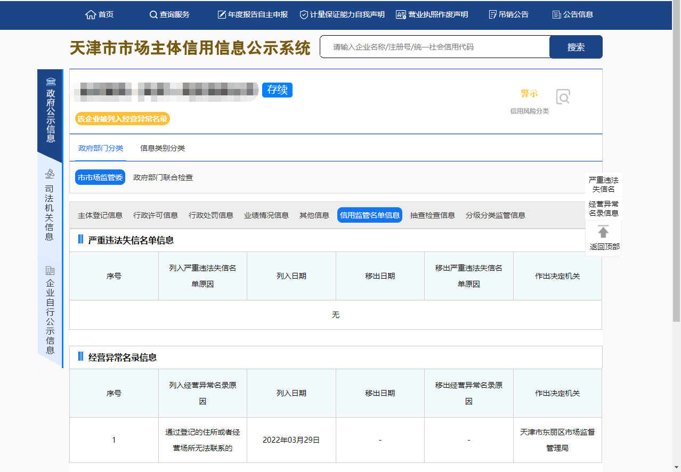Image resolution: width=681 pixels, height=472 pixels.
Task: Open the 行政处罚信息 tab
Action: tap(211, 215)
